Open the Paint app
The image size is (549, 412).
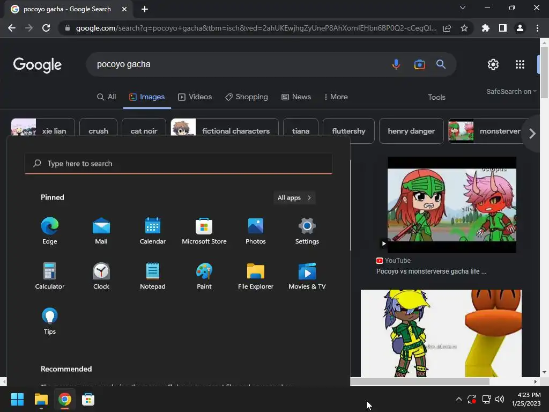[204, 276]
